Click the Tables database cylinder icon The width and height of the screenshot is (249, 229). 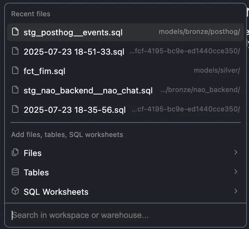click(15, 172)
